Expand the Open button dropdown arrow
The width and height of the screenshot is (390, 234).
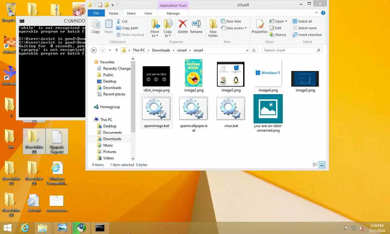click(x=286, y=21)
